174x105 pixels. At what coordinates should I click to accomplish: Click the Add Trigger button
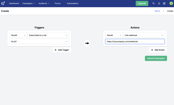(62, 50)
